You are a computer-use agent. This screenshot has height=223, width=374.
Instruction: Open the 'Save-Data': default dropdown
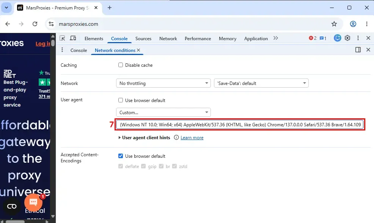[x=261, y=83]
